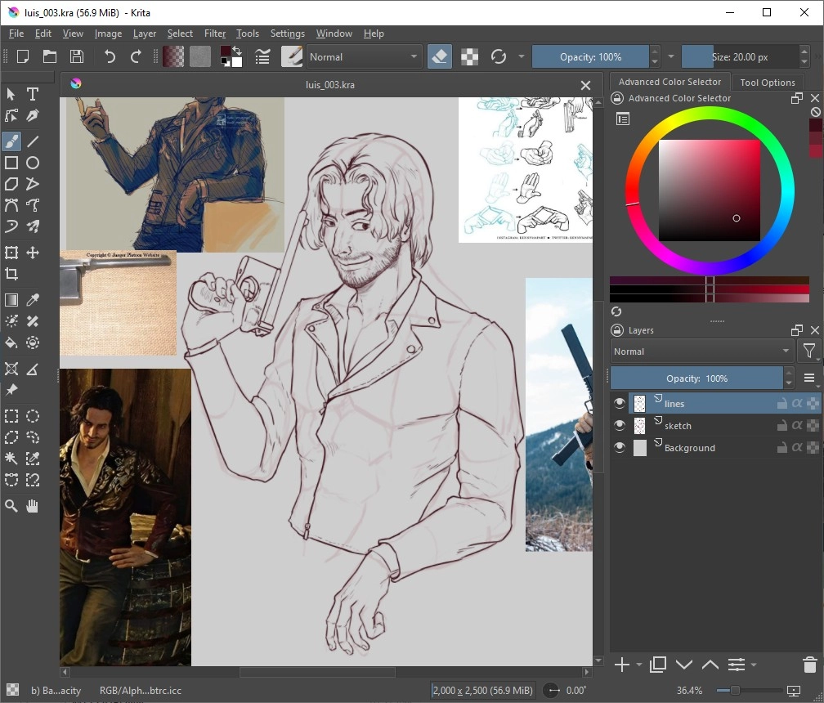The image size is (824, 703).
Task: Select the Pan hand tool
Action: [x=33, y=506]
